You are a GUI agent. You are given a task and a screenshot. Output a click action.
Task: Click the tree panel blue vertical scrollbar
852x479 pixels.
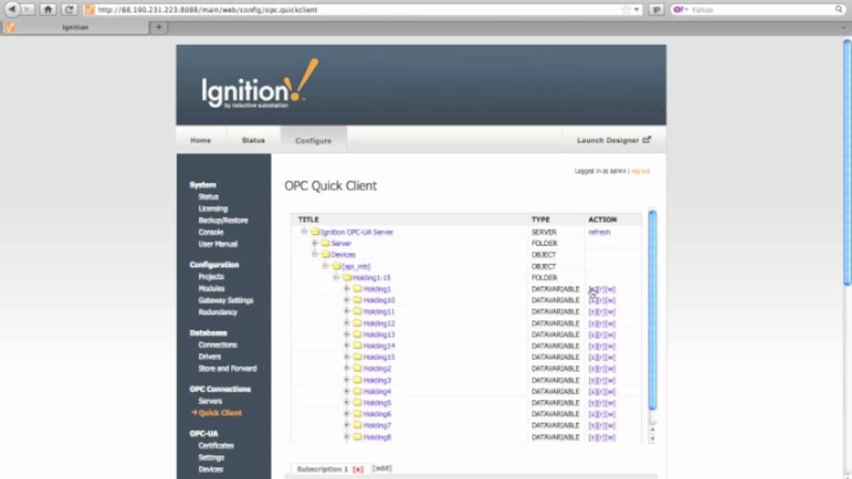652,310
